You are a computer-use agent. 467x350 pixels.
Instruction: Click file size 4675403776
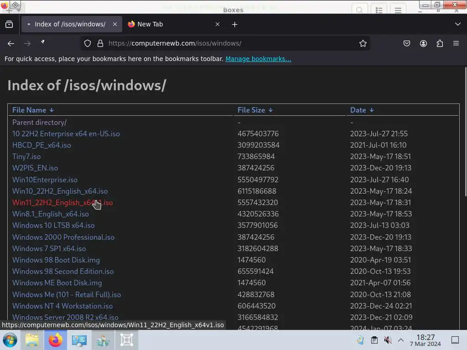[x=258, y=134]
